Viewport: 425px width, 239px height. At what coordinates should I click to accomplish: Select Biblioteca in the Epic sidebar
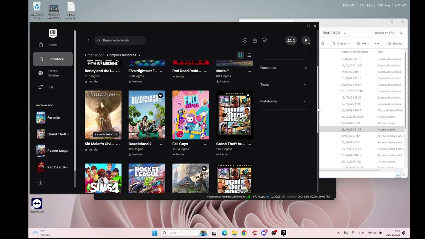coord(52,59)
